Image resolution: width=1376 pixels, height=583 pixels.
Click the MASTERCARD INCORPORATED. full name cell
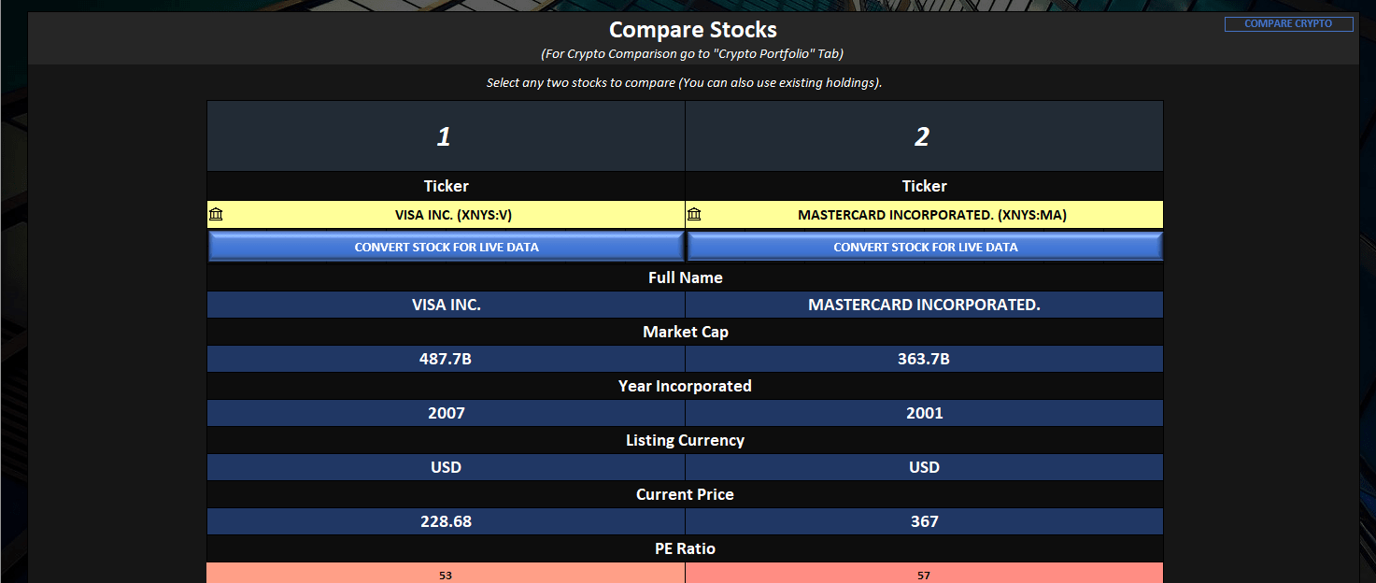click(x=924, y=305)
